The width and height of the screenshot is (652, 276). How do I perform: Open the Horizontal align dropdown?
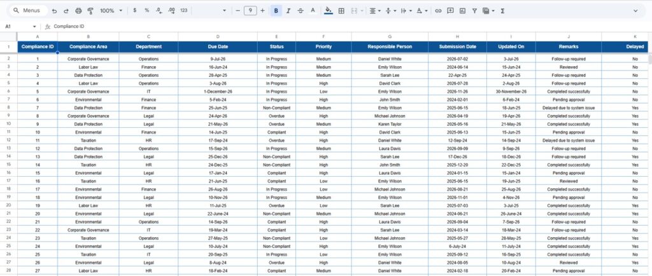point(375,11)
